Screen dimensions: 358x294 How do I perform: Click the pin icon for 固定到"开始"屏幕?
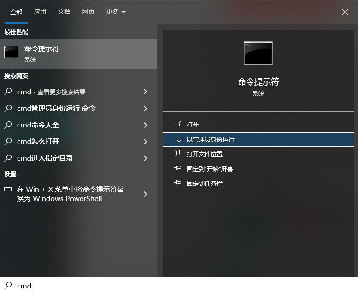(x=177, y=168)
